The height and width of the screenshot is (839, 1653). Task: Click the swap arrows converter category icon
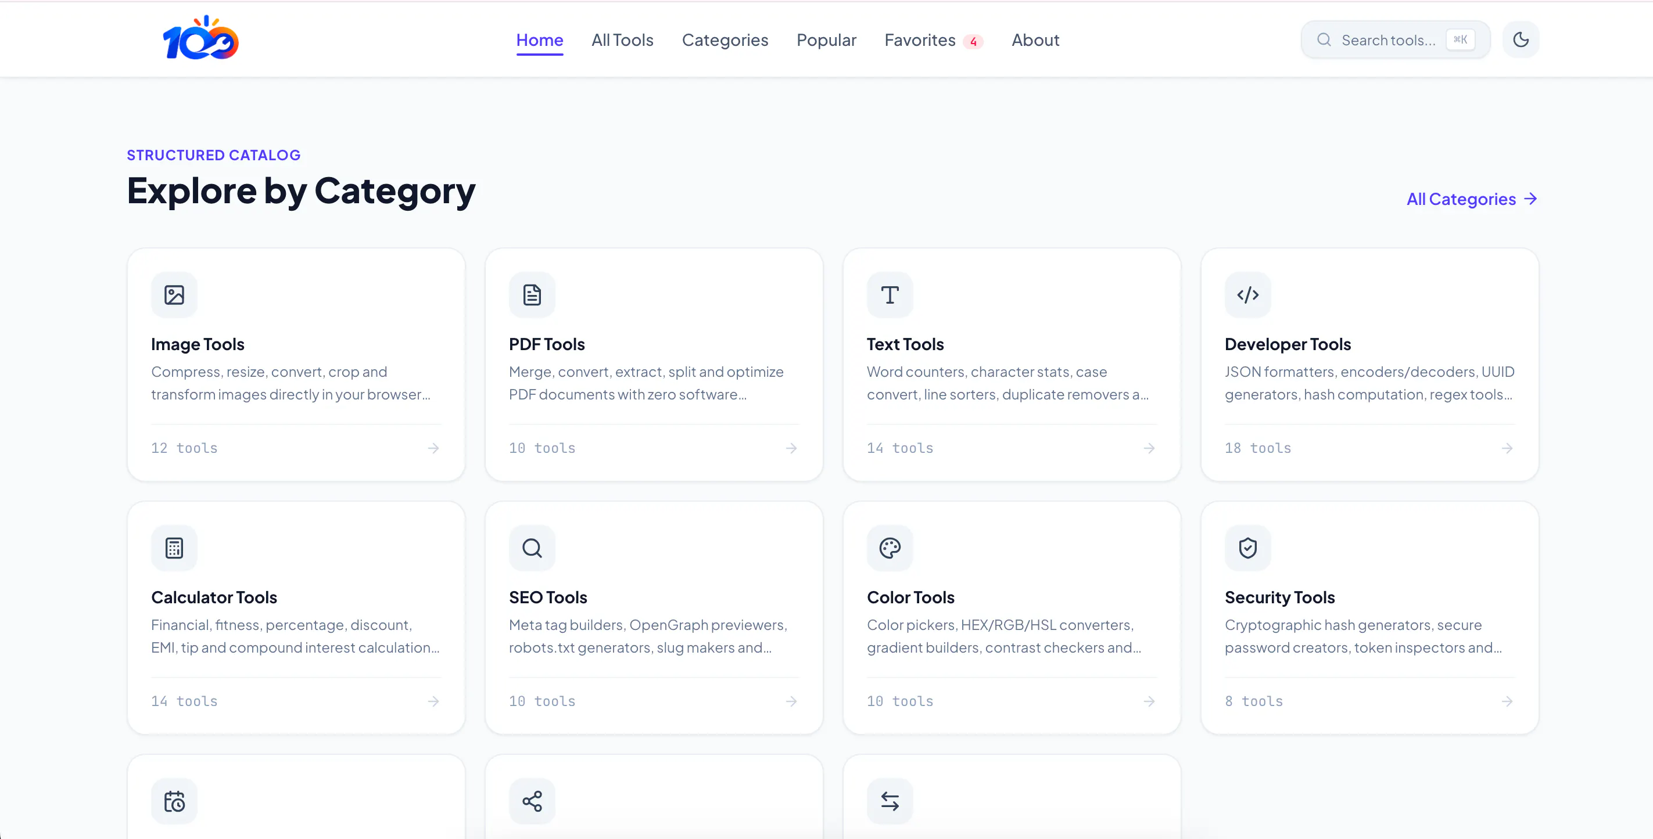pyautogui.click(x=890, y=801)
